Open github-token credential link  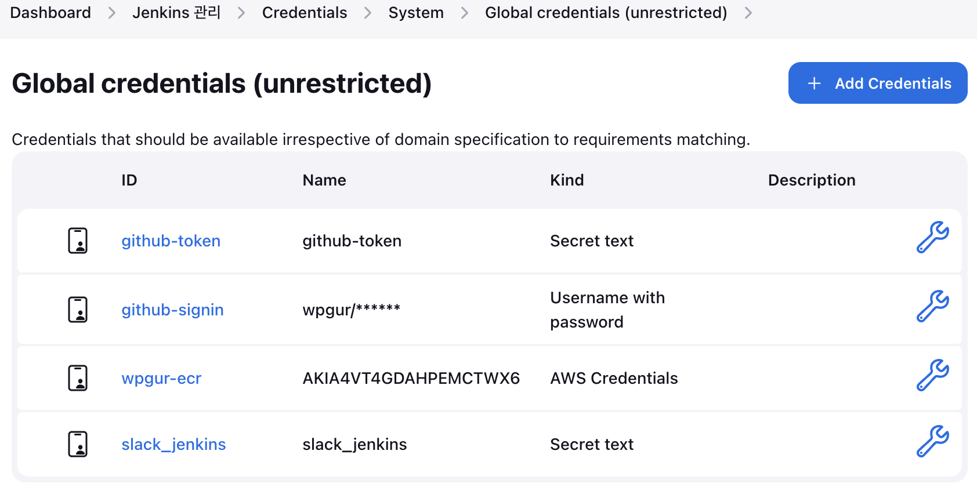point(171,241)
